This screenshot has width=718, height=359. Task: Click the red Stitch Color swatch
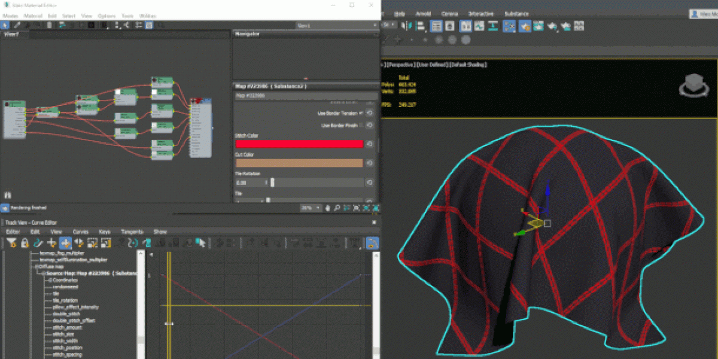point(299,144)
